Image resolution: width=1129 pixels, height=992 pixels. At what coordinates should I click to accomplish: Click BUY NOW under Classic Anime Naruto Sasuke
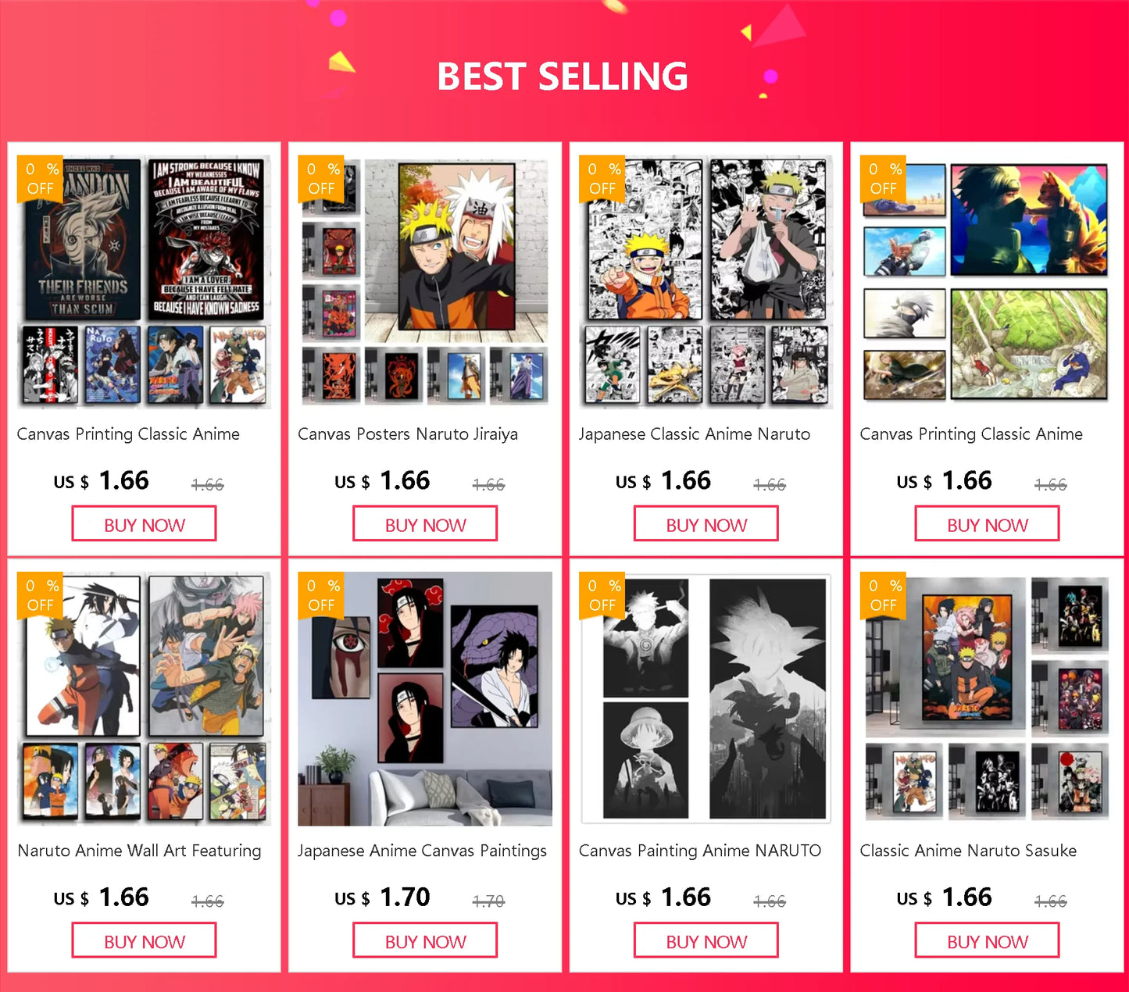pos(988,940)
